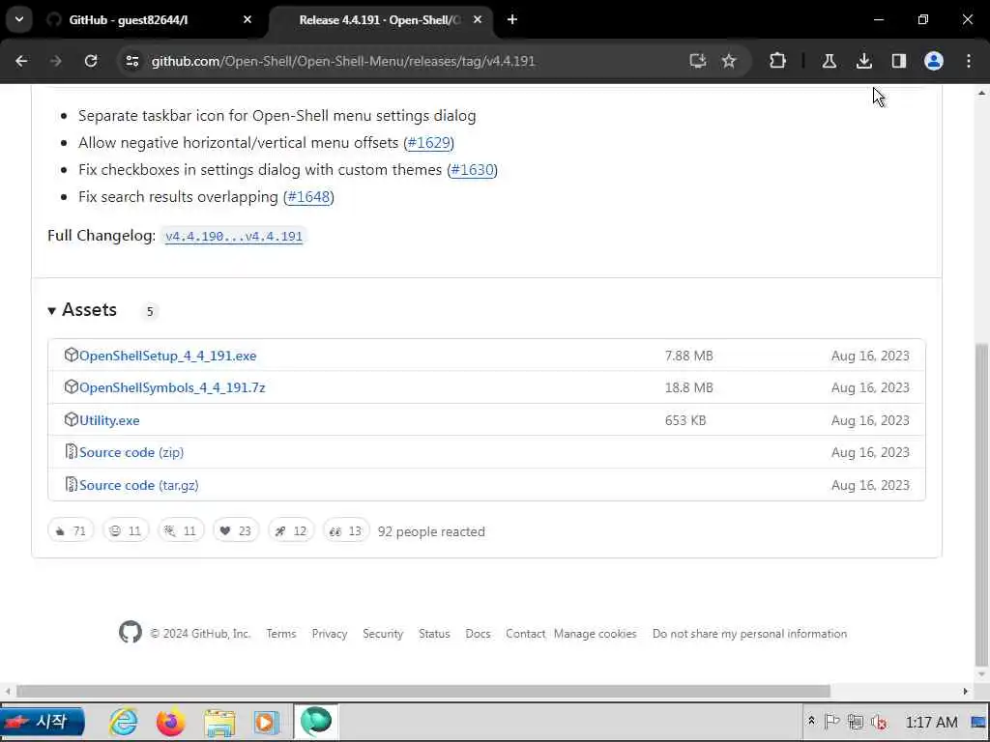Open Terms footer link
Viewport: 990px width, 742px height.
pyautogui.click(x=281, y=634)
